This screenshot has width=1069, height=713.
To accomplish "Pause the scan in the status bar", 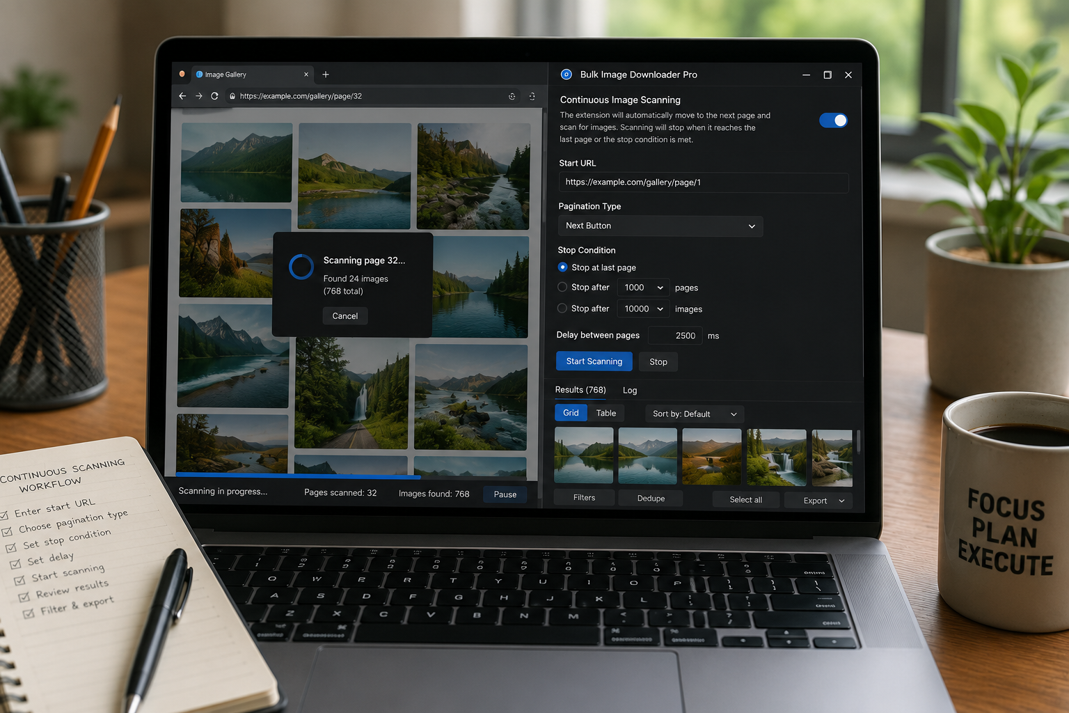I will (x=505, y=494).
